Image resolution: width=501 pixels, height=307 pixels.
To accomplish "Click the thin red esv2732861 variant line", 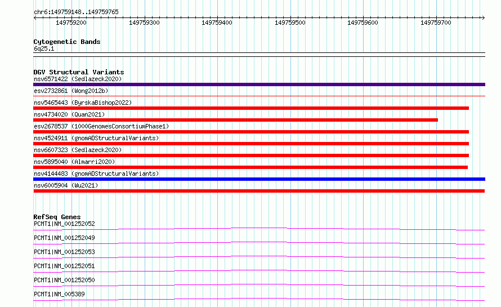I will (259, 96).
